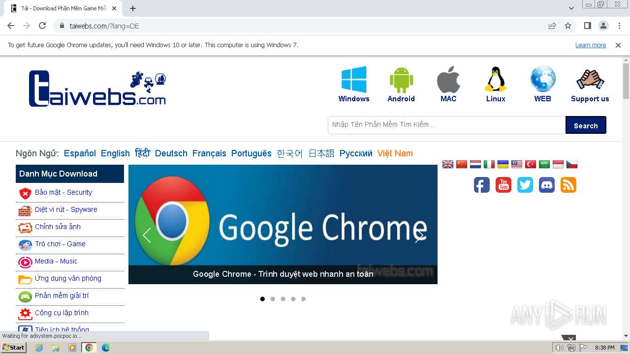Switch language to English
630x354 pixels.
[x=115, y=153]
